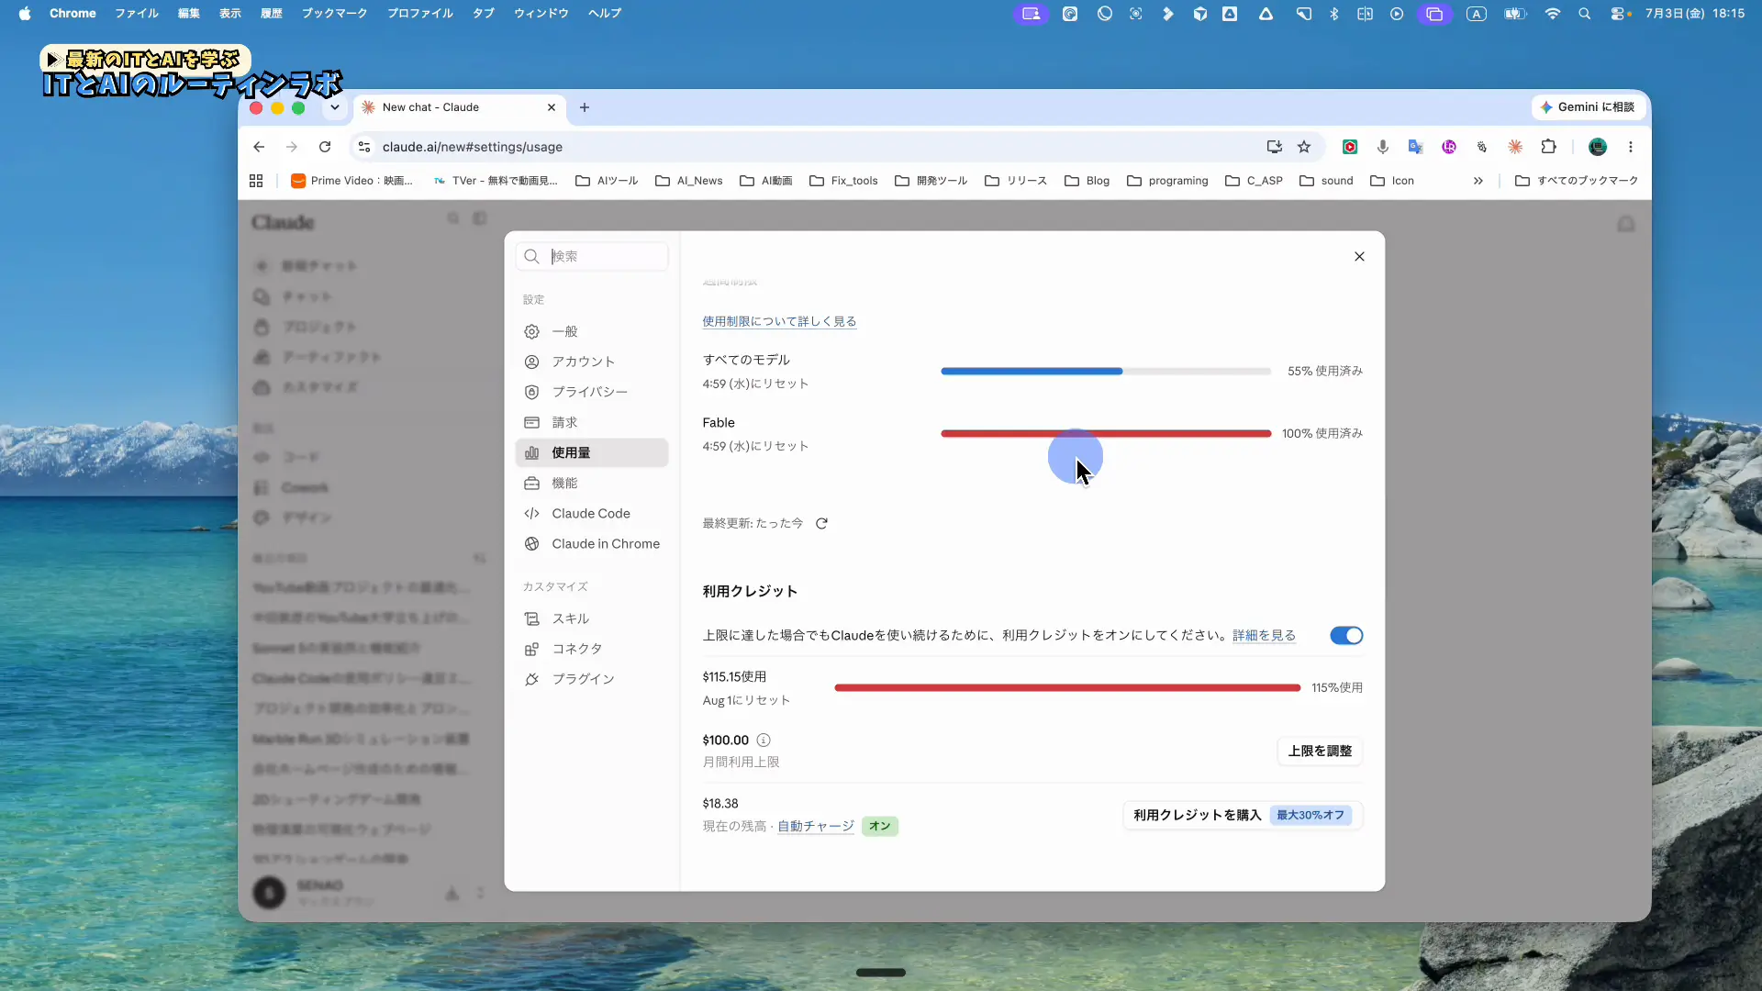This screenshot has width=1762, height=991.
Task: Click 利用クレジットを購入 button
Action: click(1243, 815)
